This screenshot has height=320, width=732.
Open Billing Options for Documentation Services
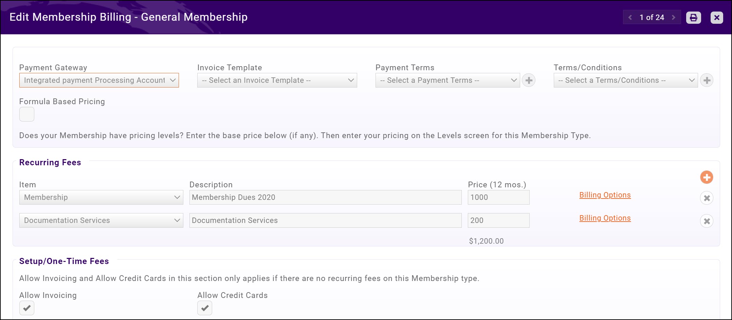tap(605, 218)
